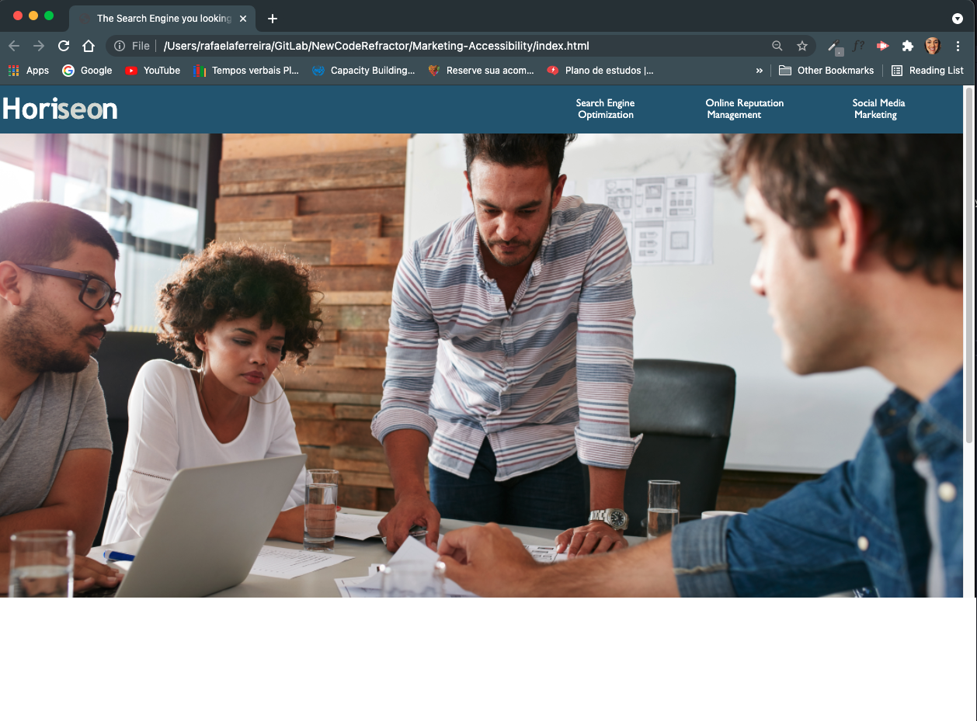The width and height of the screenshot is (977, 721).
Task: Close the Search Engine tab
Action: (243, 19)
